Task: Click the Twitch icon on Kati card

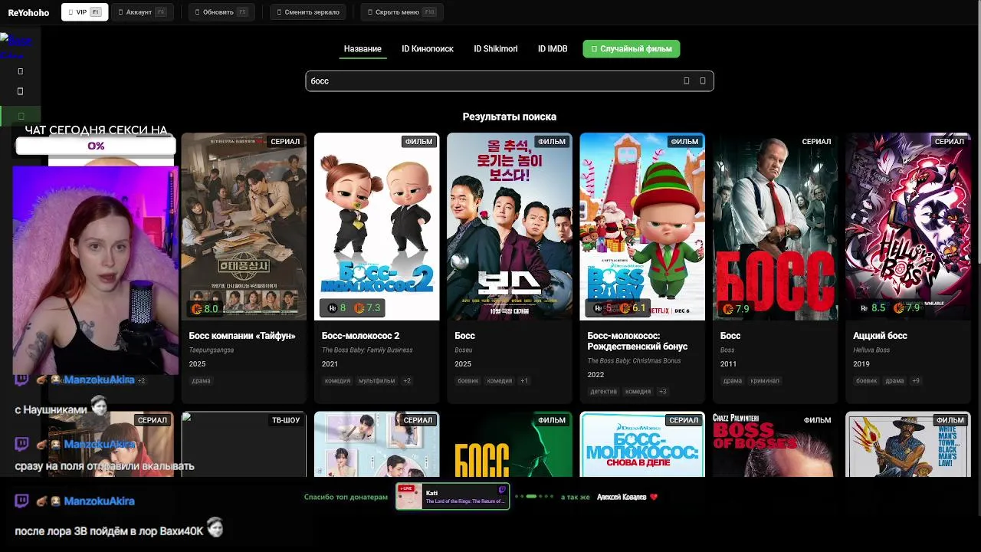Action: coord(503,489)
